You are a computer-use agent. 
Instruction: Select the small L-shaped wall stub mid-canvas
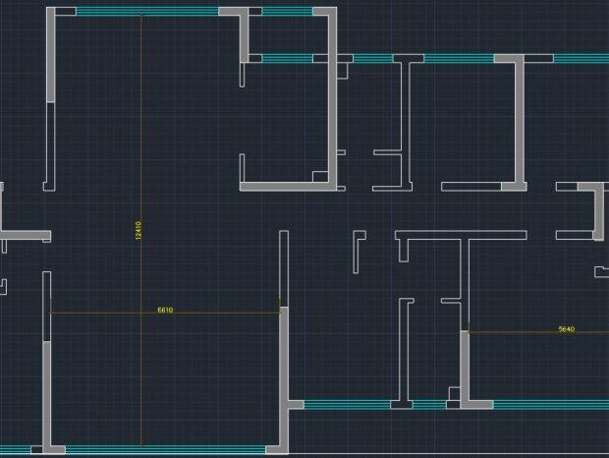click(359, 246)
